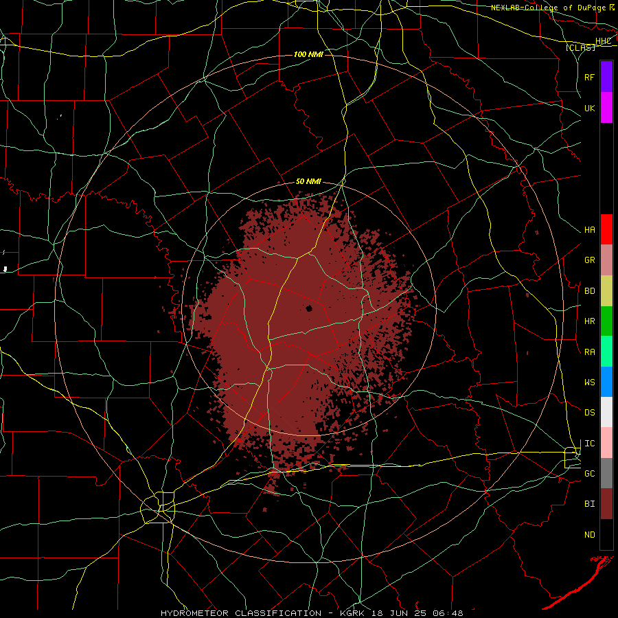Click the 'BD' legend label

coord(589,291)
